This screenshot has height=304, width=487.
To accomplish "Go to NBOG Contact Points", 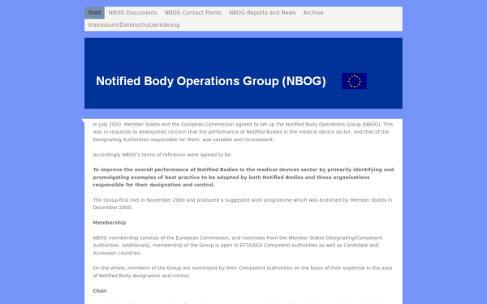I will click(x=193, y=13).
